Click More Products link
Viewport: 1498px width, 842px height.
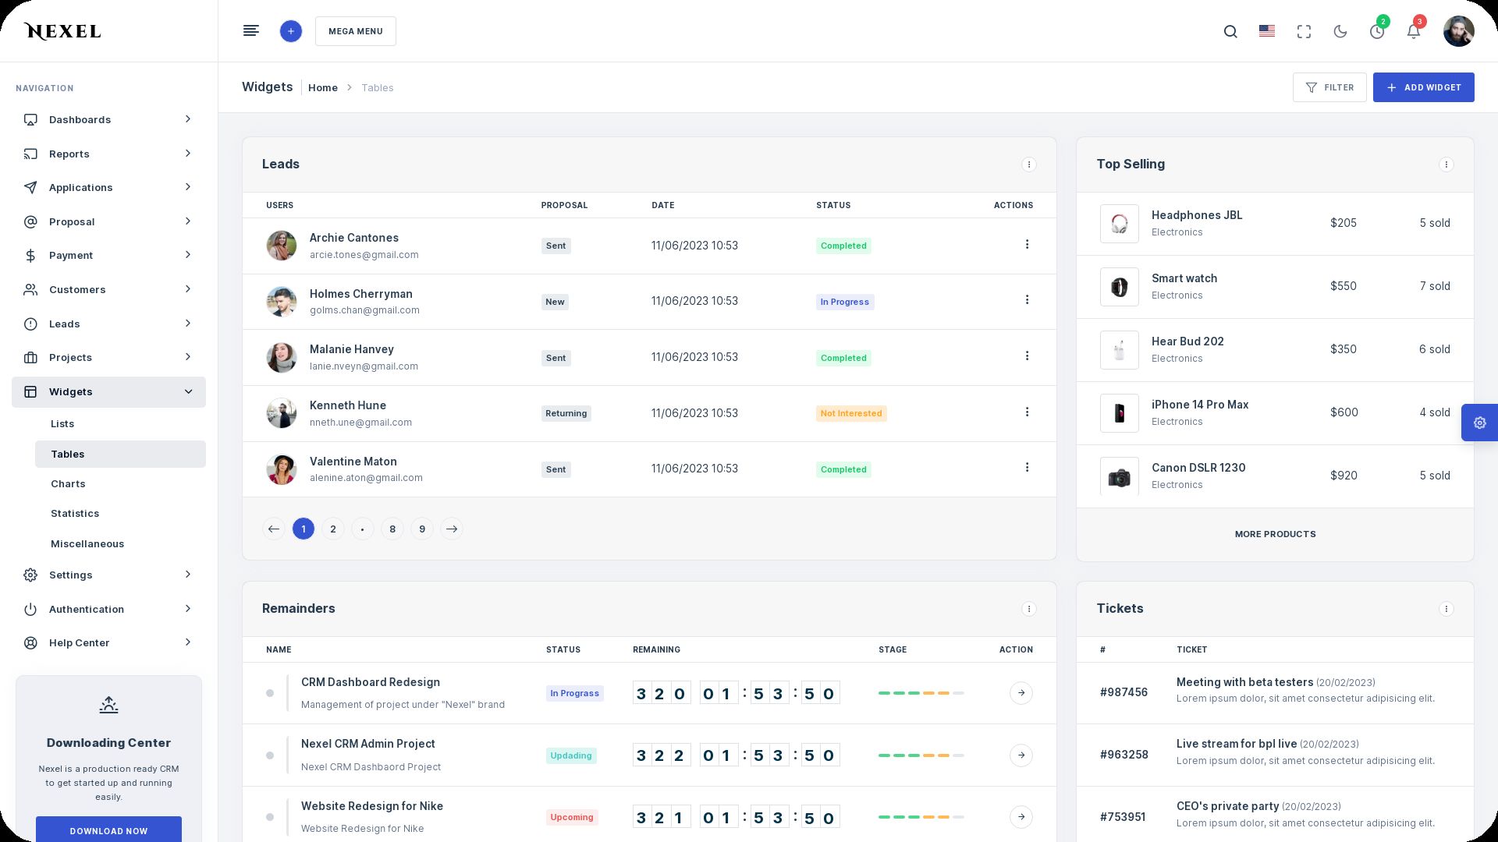[x=1275, y=534]
